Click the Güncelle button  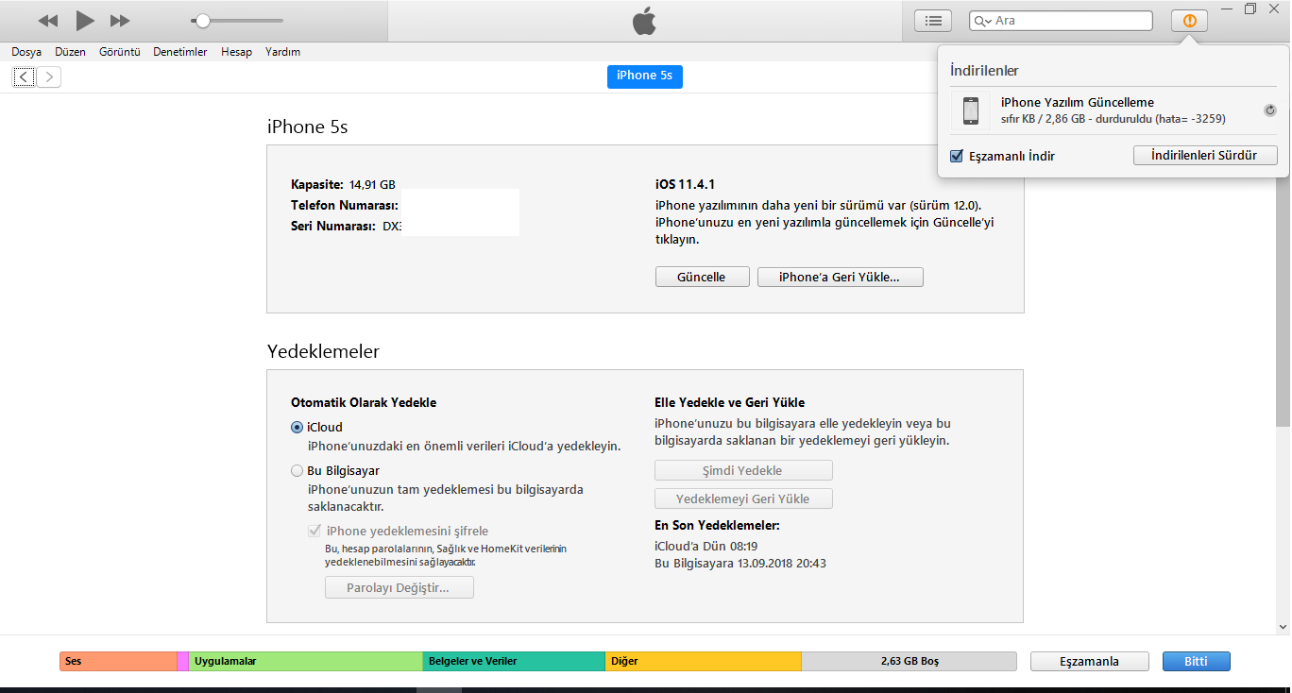point(702,278)
